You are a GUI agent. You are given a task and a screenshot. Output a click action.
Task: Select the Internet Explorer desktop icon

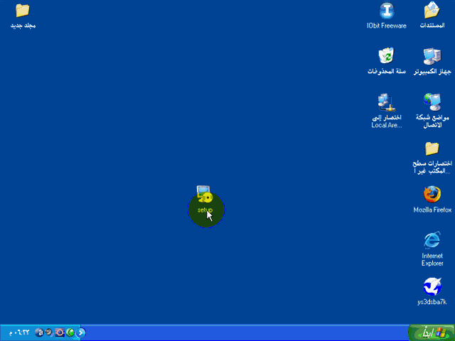click(x=432, y=240)
